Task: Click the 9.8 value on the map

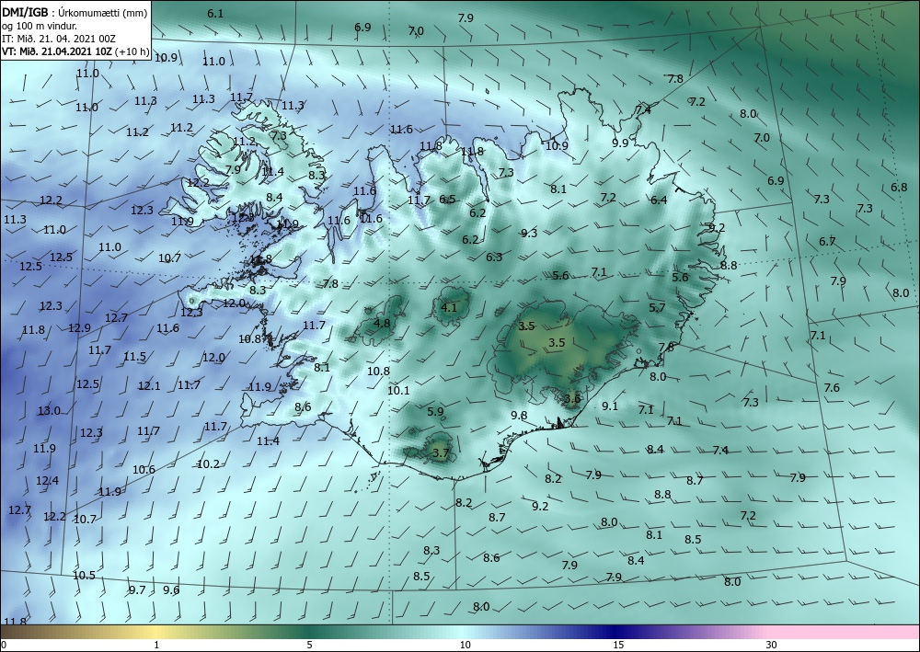Action: point(519,415)
